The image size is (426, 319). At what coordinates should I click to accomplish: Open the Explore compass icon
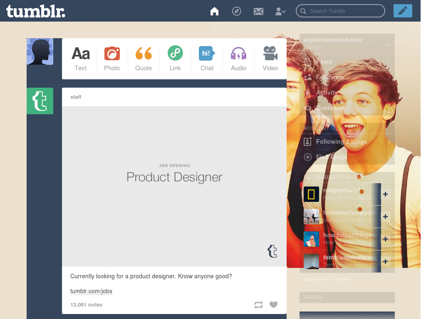coord(237,11)
